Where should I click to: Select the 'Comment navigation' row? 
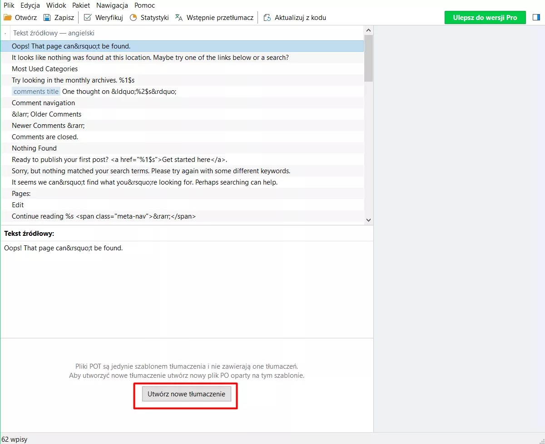(x=182, y=103)
